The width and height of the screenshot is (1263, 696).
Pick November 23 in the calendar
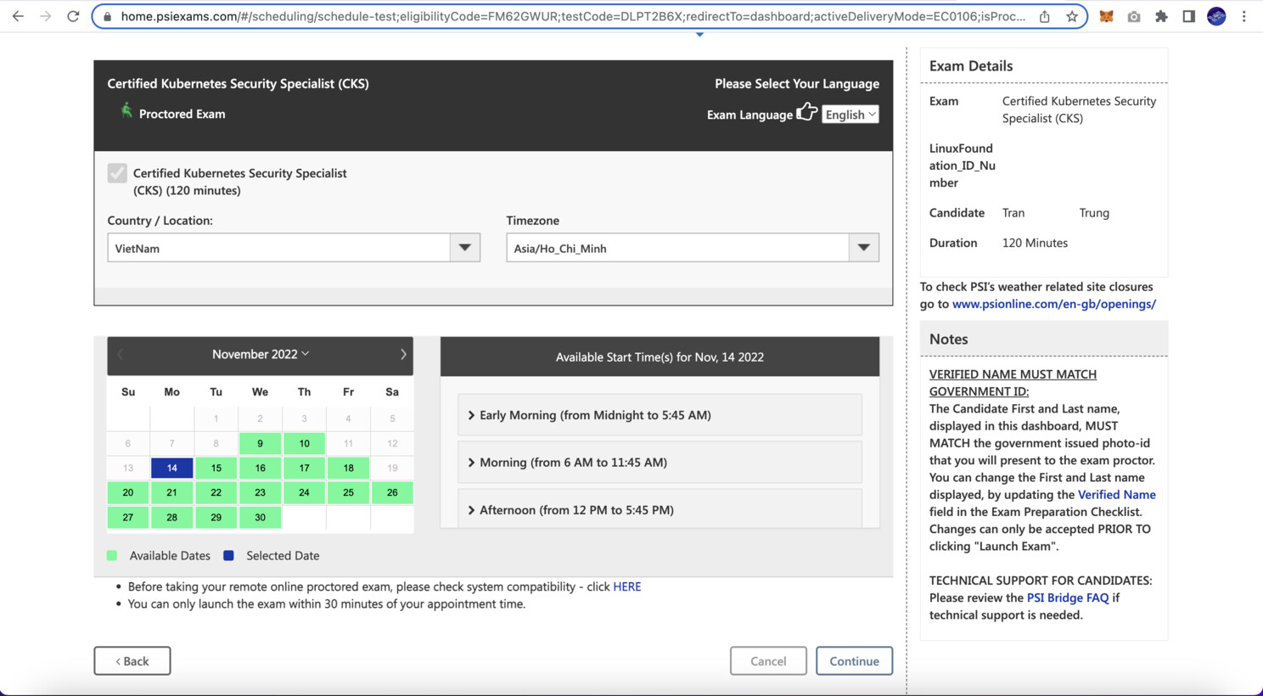[x=260, y=492]
